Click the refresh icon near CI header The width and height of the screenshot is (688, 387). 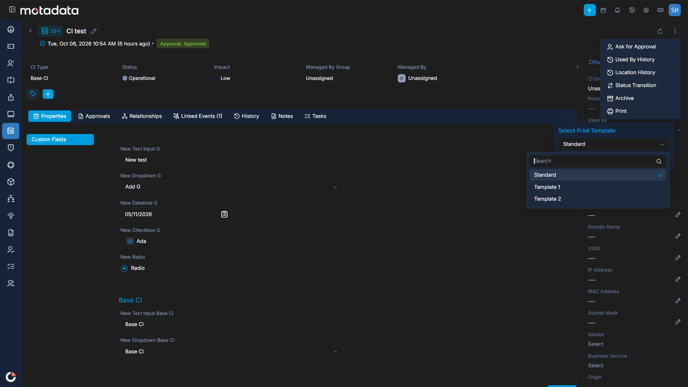(x=660, y=31)
